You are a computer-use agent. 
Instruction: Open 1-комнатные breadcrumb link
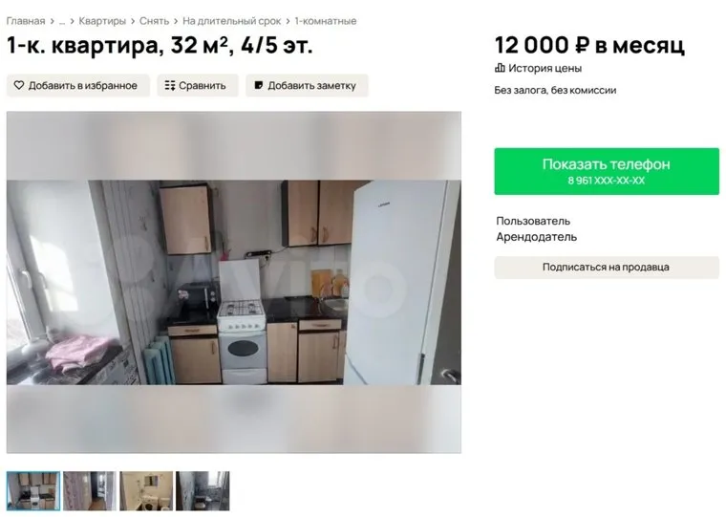pyautogui.click(x=326, y=21)
